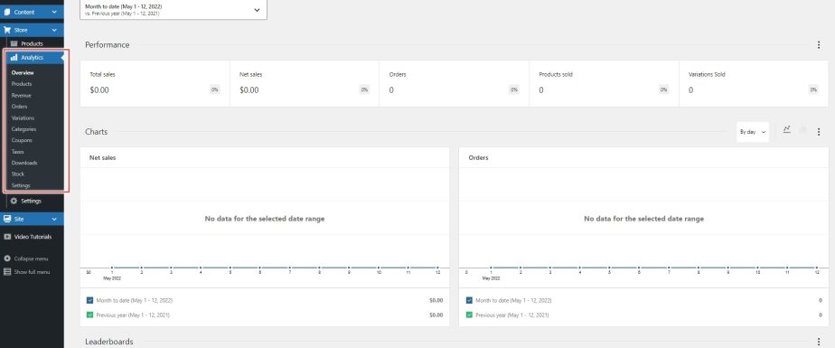Click the Video Tutorials play icon
Viewport: 835px width, 348px height.
click(7, 237)
